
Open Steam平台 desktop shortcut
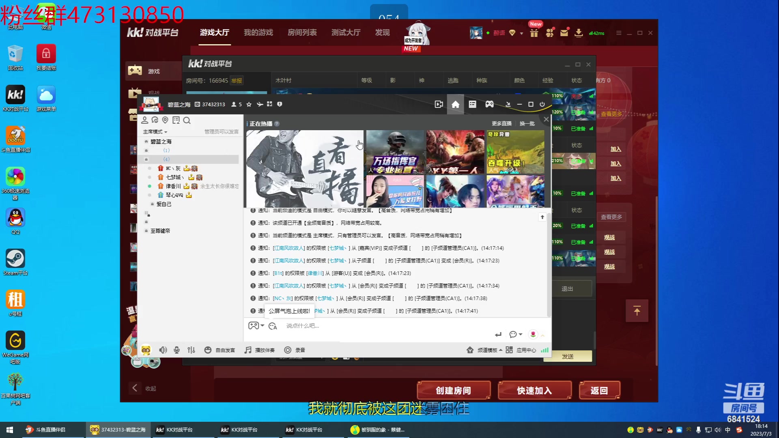tap(15, 262)
